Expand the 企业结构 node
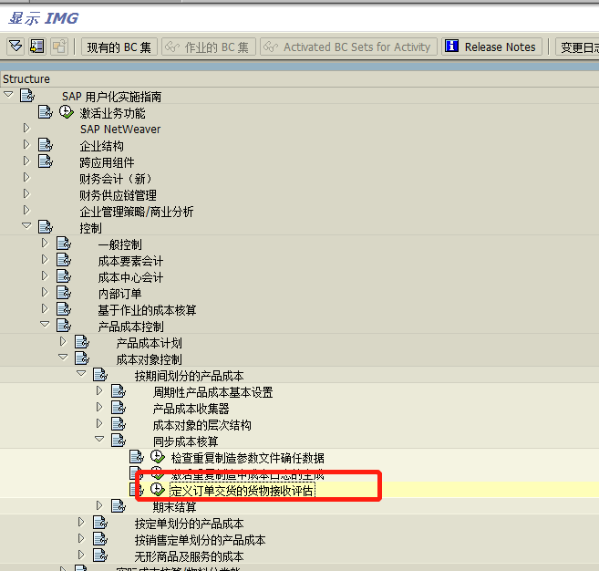The width and height of the screenshot is (599, 571). tap(26, 144)
